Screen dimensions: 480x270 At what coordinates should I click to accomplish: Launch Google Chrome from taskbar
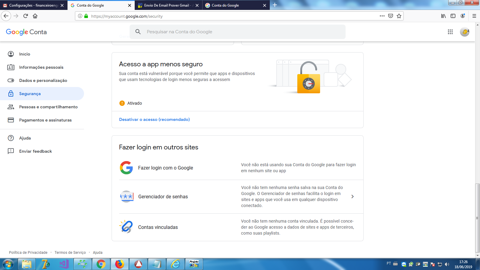[101, 264]
